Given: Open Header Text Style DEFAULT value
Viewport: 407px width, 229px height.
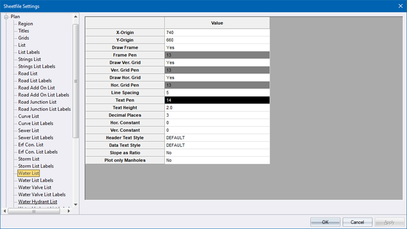Looking at the screenshot, I should pyautogui.click(x=217, y=137).
